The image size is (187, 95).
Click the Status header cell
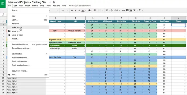[x=179, y=21]
